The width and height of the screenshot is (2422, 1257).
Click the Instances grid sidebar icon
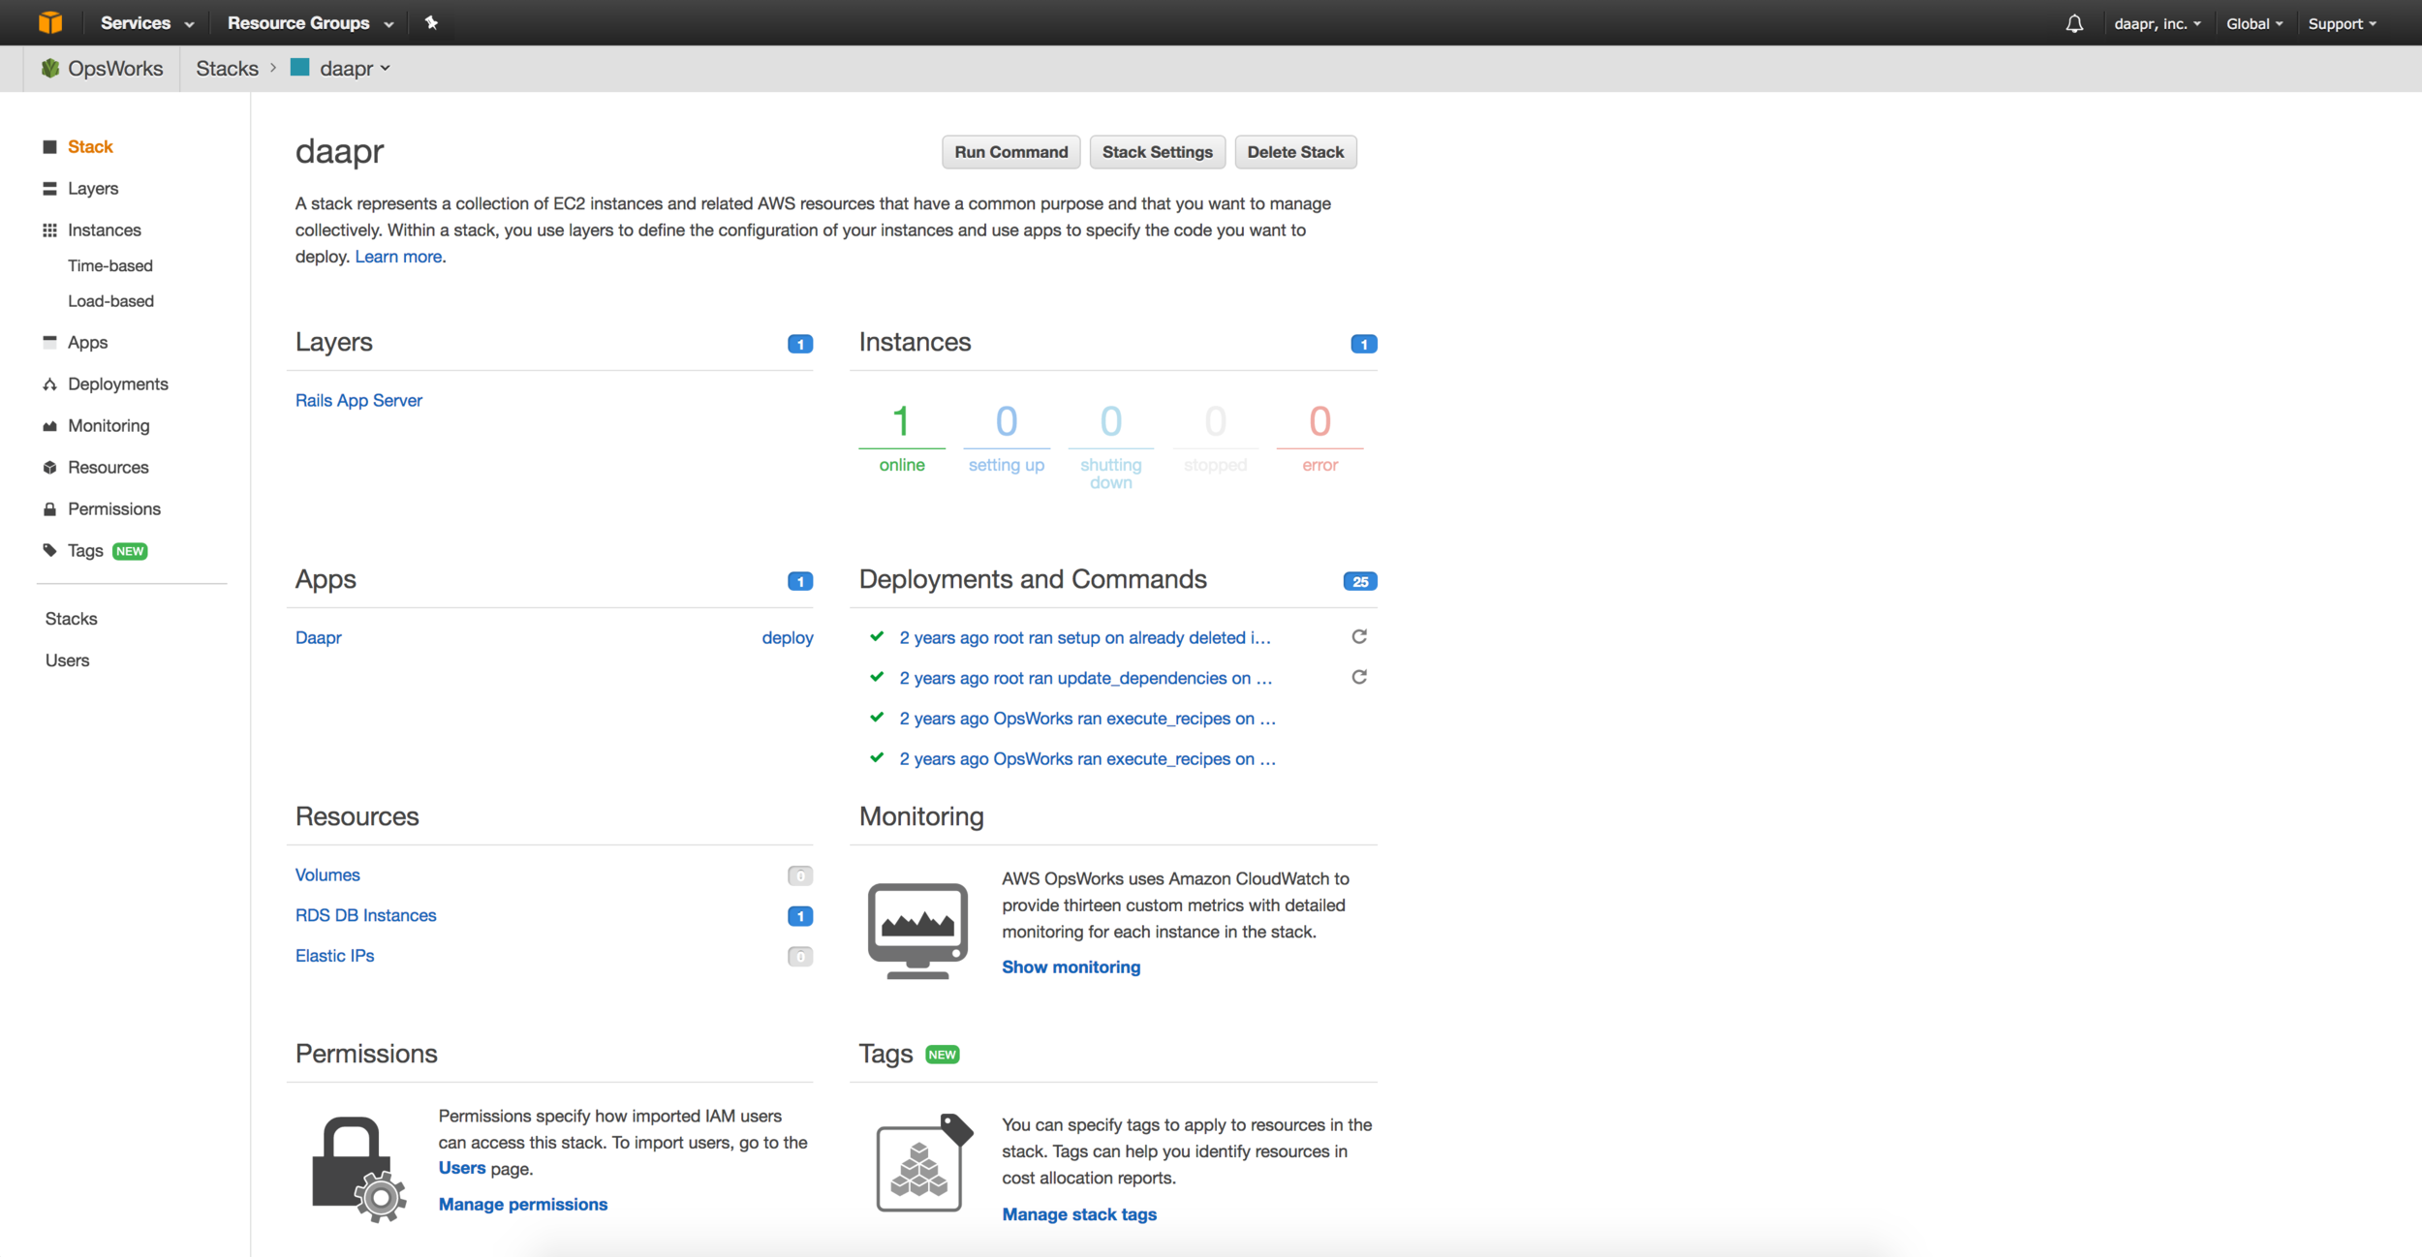tap(49, 230)
